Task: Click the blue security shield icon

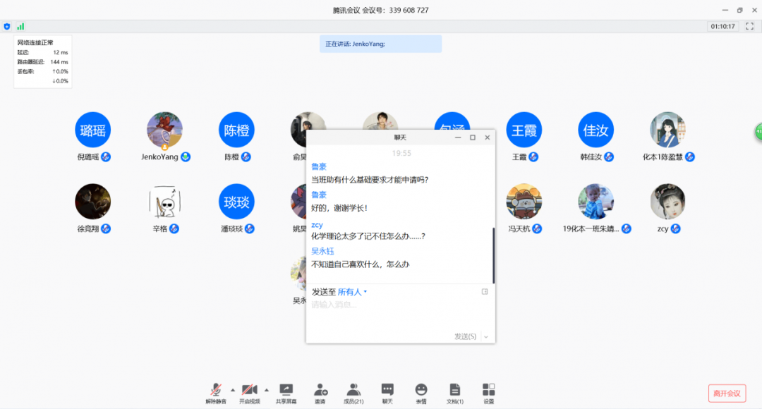Action: pos(7,26)
